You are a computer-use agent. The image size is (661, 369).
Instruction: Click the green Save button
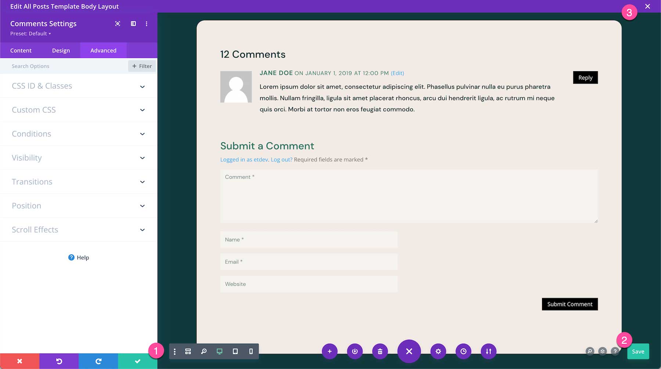[638, 351]
